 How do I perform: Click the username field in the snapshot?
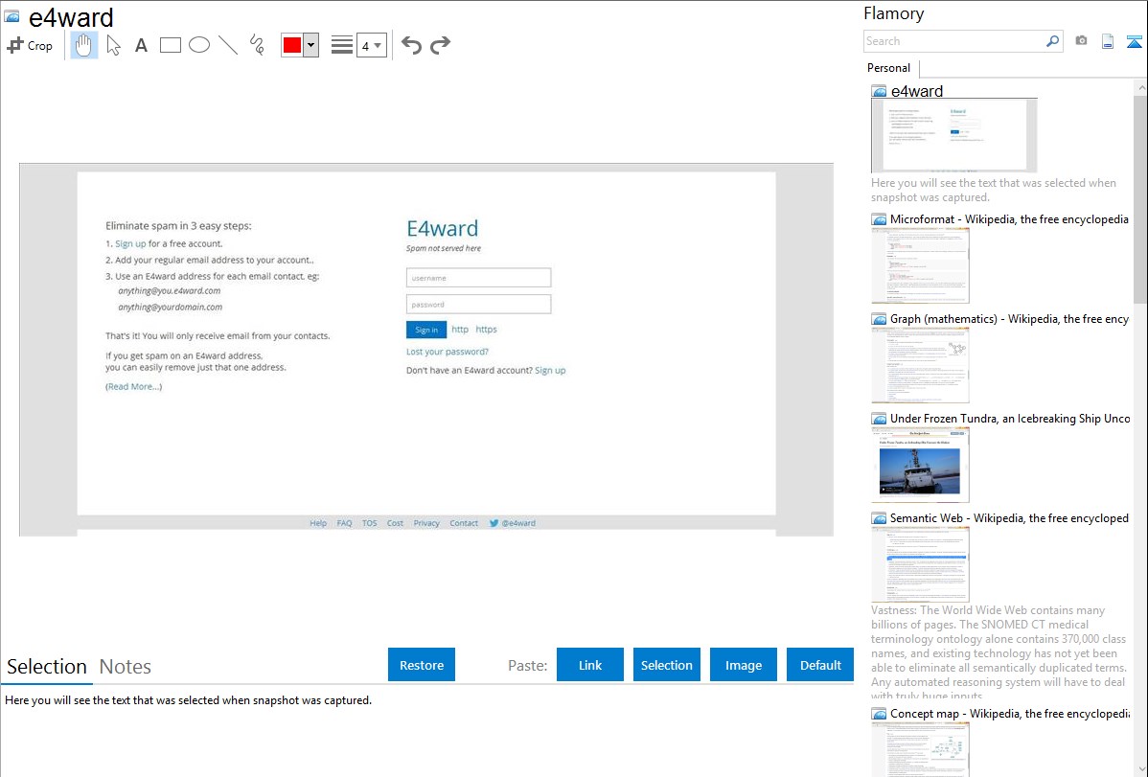click(478, 278)
